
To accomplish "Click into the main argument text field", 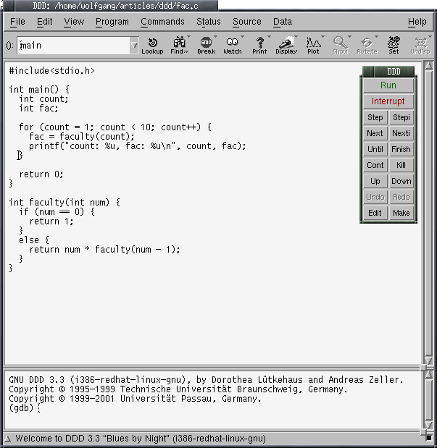I will [x=72, y=46].
